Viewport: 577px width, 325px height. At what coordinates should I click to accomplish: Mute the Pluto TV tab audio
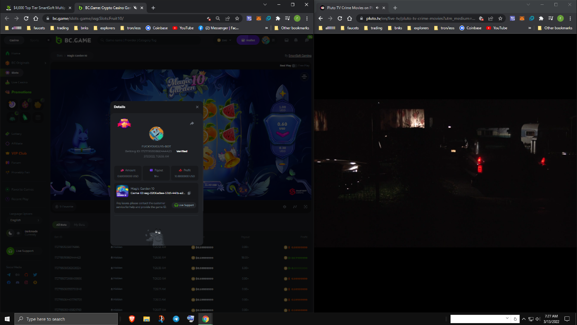pos(377,8)
